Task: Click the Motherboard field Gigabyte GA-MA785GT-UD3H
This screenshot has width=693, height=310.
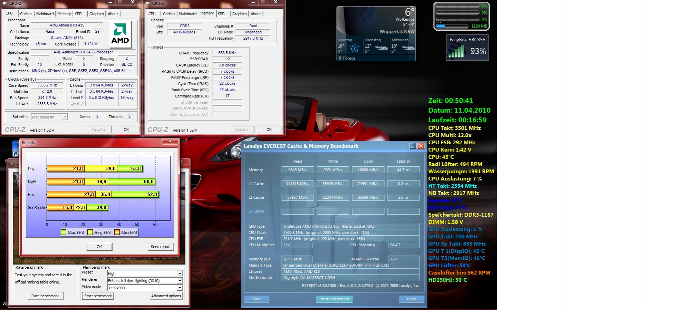Action: click(x=350, y=278)
